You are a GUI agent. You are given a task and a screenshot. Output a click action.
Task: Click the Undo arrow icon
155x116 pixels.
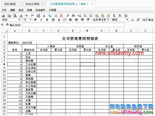(x=26, y=16)
